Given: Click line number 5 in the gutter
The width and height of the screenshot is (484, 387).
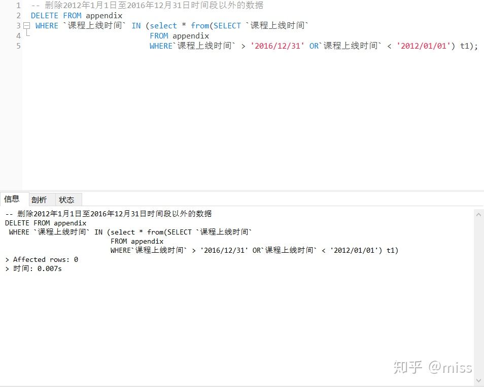Looking at the screenshot, I should pos(18,46).
